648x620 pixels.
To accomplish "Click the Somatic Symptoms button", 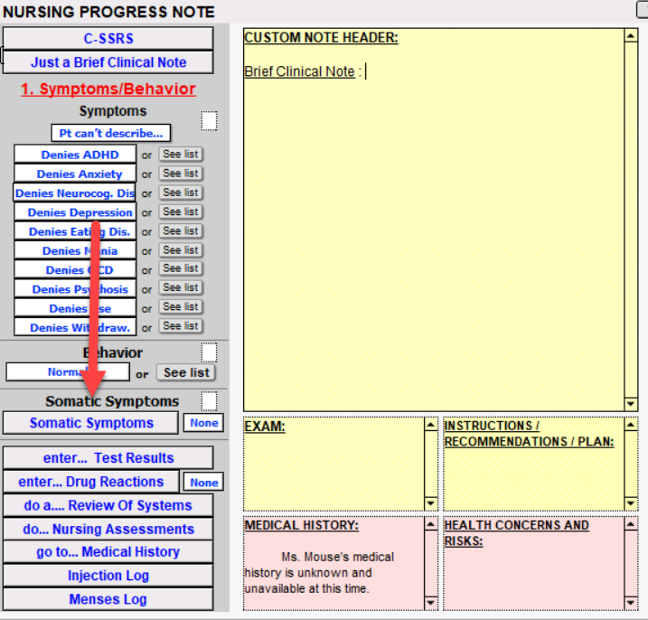I will click(91, 423).
